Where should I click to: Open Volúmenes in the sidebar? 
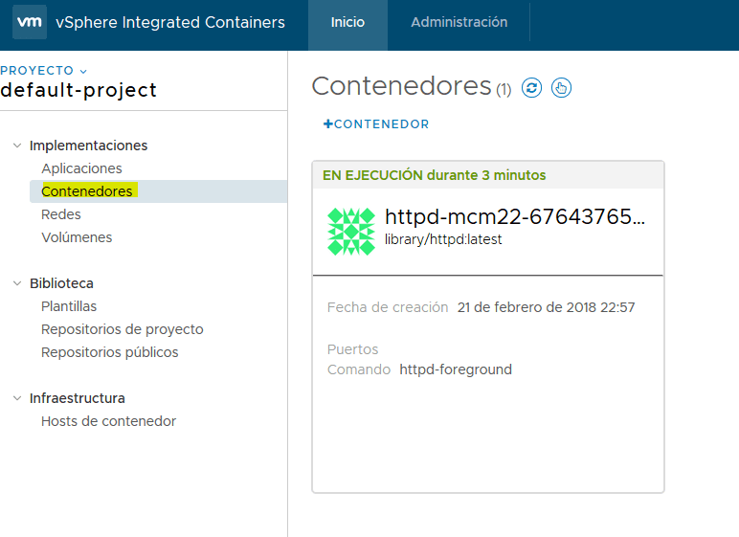(77, 237)
